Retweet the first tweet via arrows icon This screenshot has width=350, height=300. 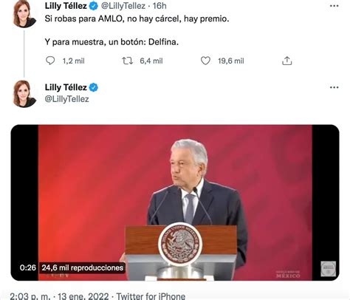coord(128,61)
